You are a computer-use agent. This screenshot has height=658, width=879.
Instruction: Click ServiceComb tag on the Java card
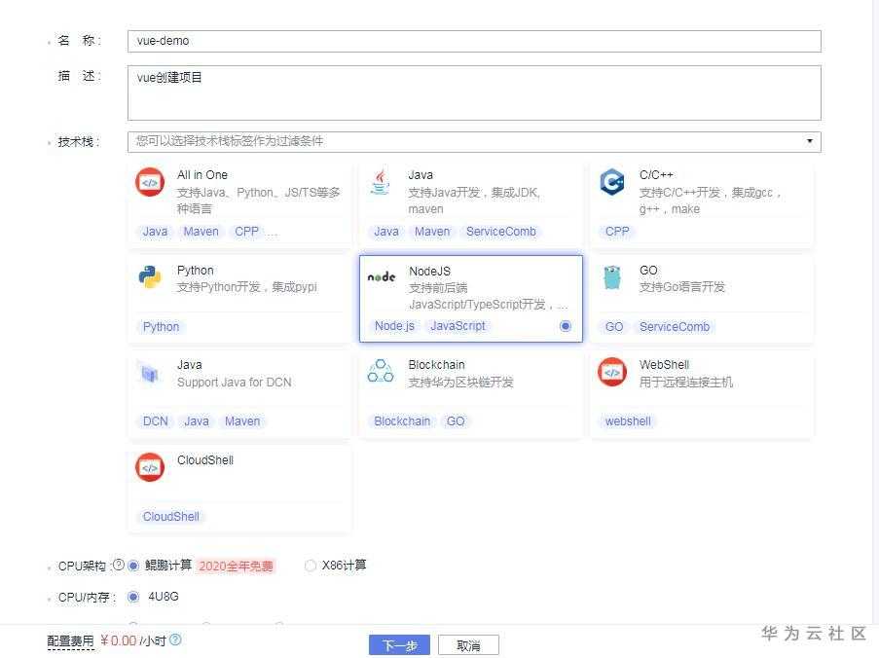click(x=500, y=232)
